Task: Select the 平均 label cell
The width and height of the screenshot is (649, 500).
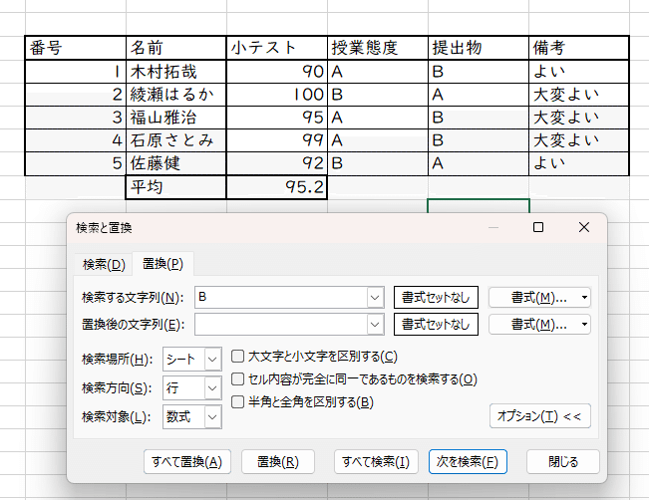Action: coord(176,187)
